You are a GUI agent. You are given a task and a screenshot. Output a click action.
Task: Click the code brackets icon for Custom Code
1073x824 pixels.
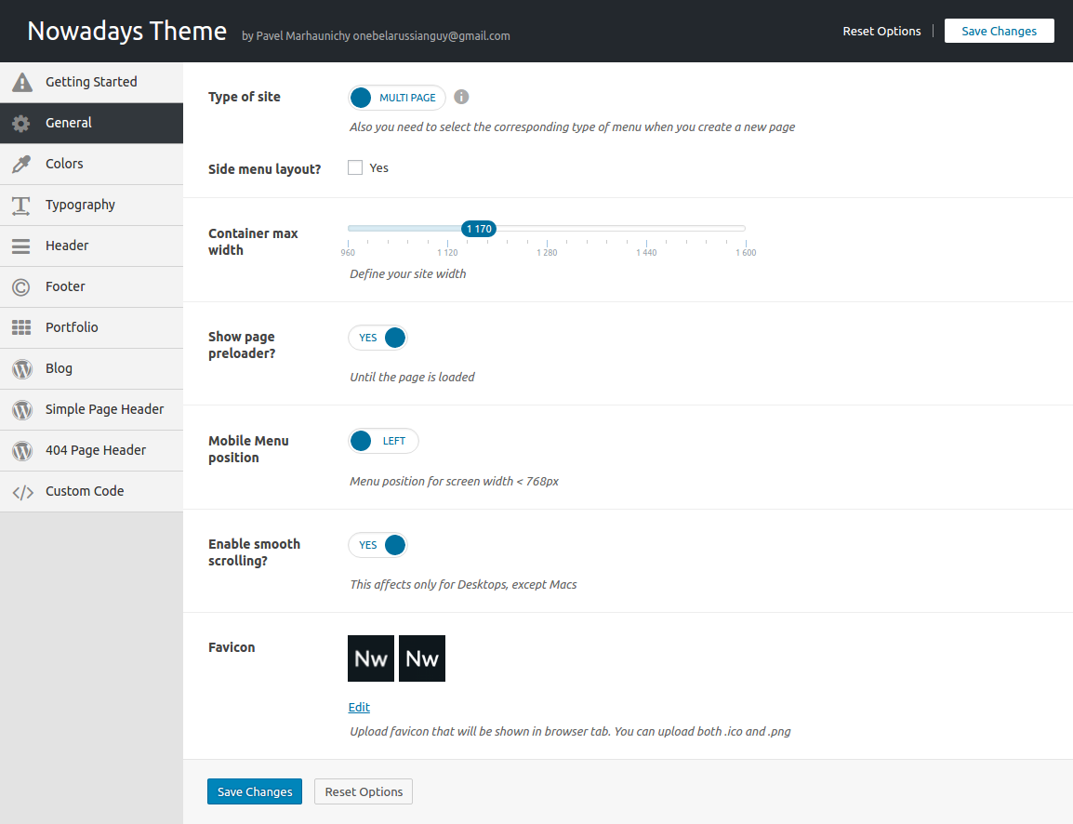point(21,492)
